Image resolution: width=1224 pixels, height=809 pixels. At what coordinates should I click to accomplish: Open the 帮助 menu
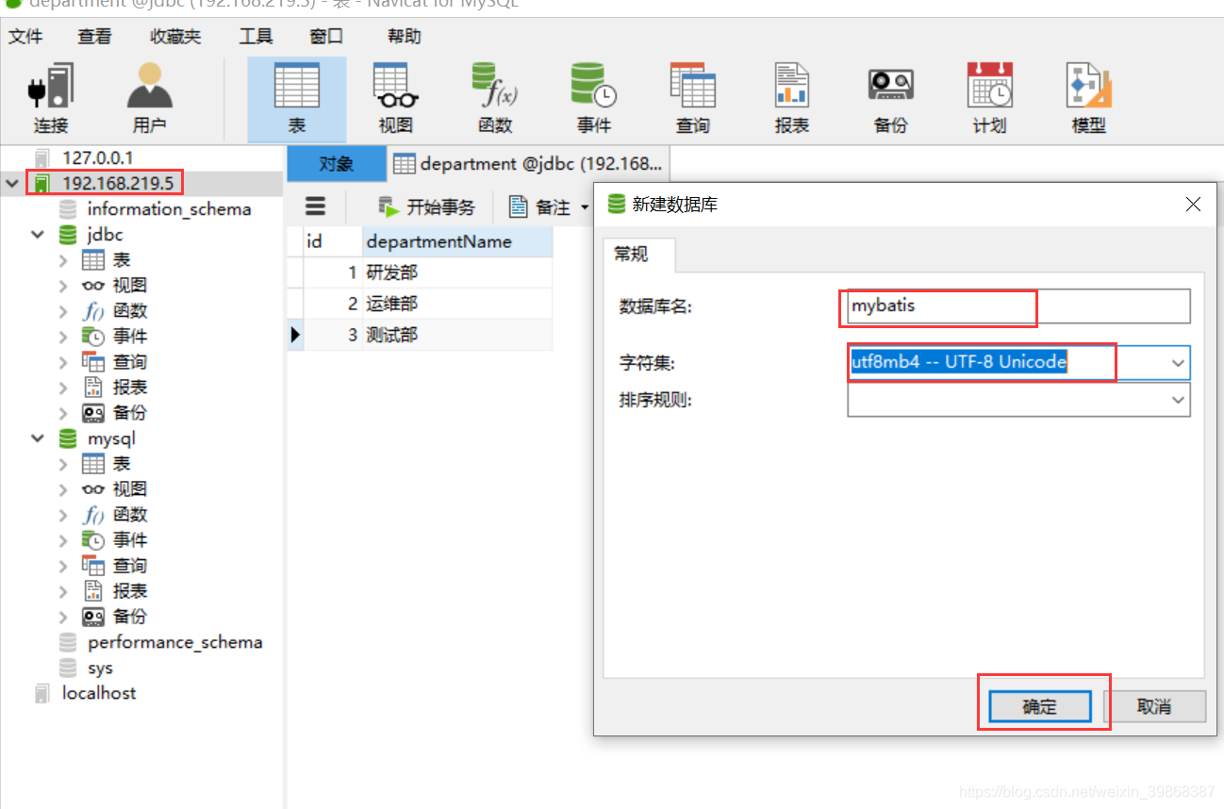coord(405,37)
